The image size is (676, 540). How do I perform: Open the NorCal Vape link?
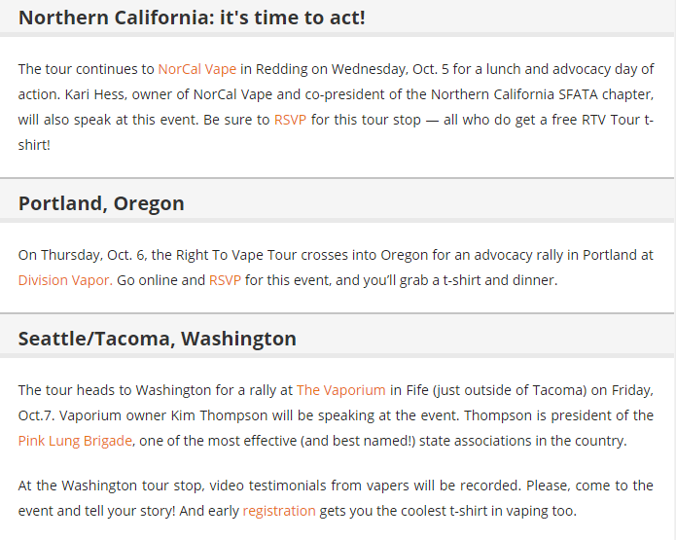point(197,69)
